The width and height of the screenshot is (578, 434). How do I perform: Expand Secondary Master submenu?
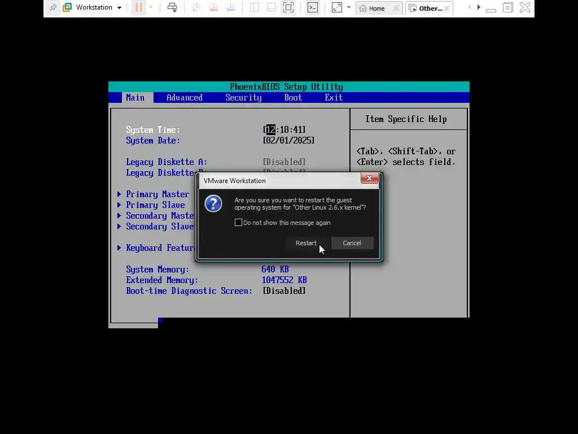[x=156, y=215]
